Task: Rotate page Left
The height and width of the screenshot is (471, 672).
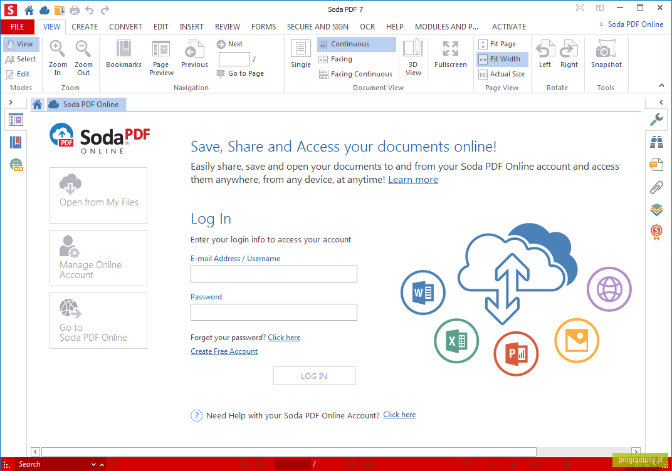Action: (545, 54)
